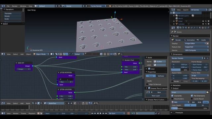The width and height of the screenshot is (212, 119).
Task: Adjust the Compression 15% slider
Action: coord(190,108)
